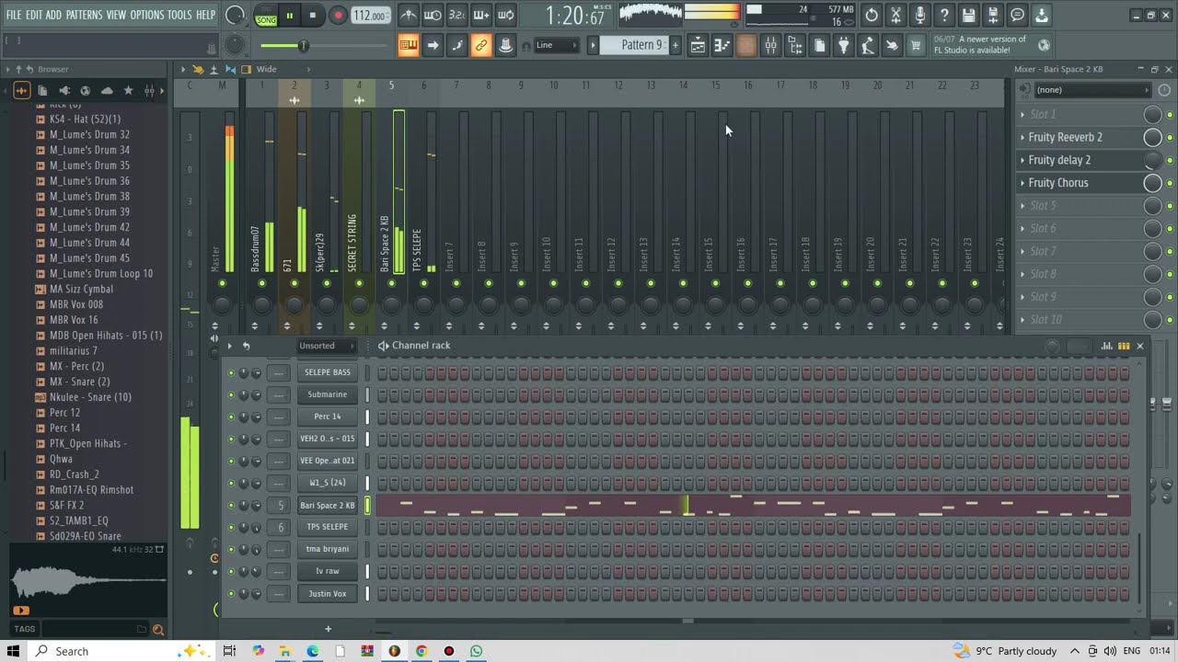Toggle typing keyboard to piano button
The height and width of the screenshot is (662, 1178).
pyautogui.click(x=409, y=45)
